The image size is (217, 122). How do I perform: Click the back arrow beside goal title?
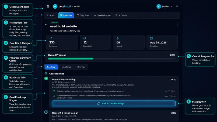click(x=46, y=25)
